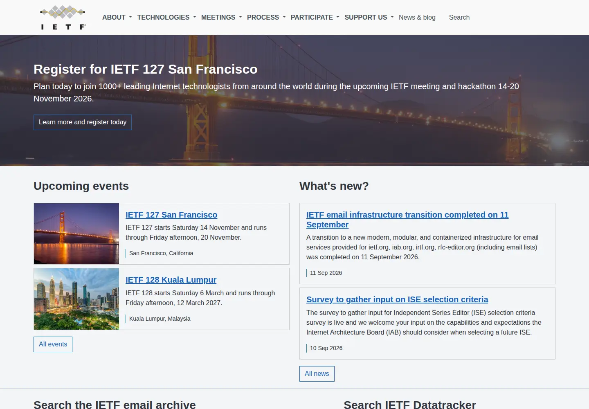Expand the TECHNOLOGIES menu
The image size is (589, 409).
pyautogui.click(x=166, y=17)
